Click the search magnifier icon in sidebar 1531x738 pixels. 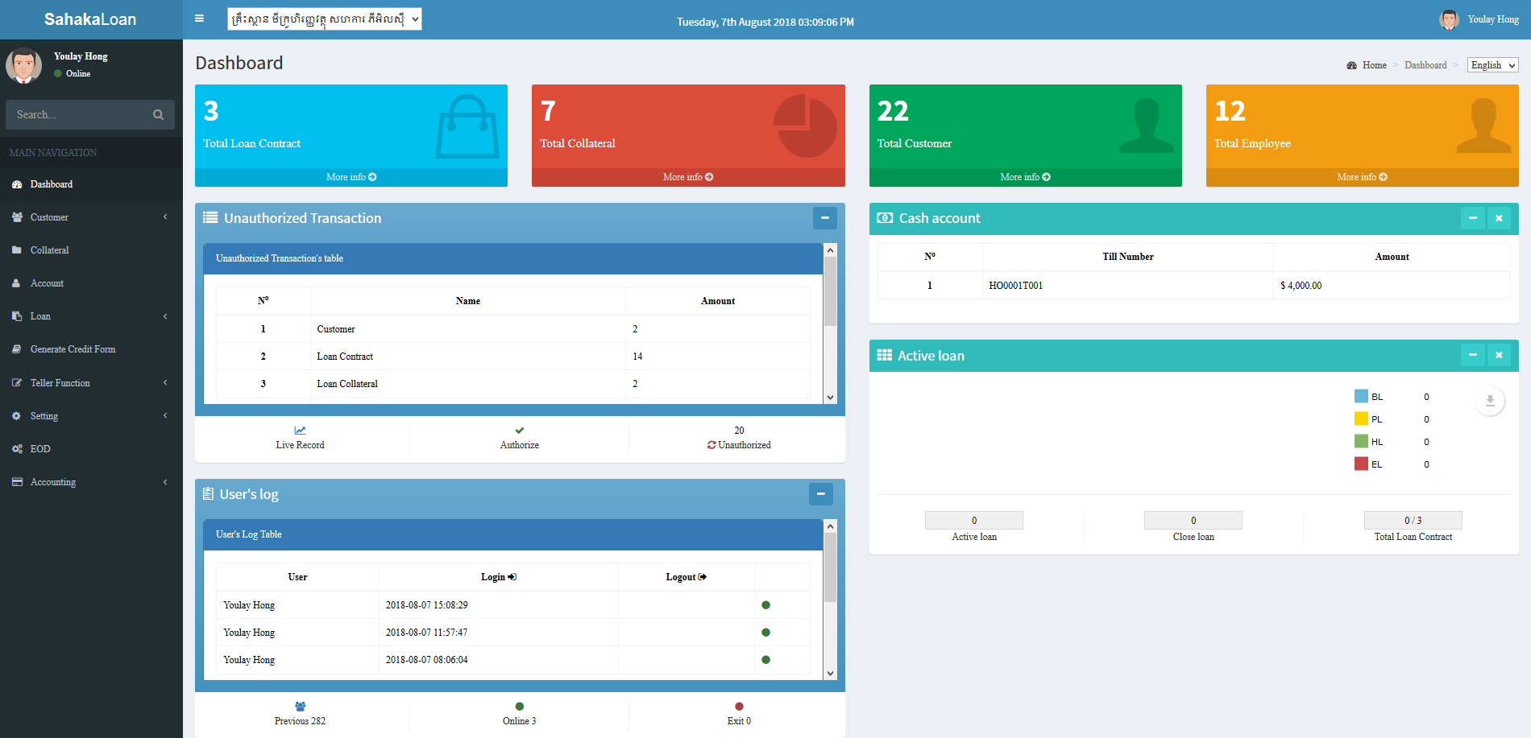pyautogui.click(x=158, y=115)
